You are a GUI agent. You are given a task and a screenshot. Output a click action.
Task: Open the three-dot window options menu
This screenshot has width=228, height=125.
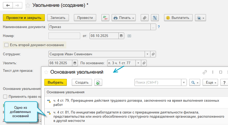point(213,72)
